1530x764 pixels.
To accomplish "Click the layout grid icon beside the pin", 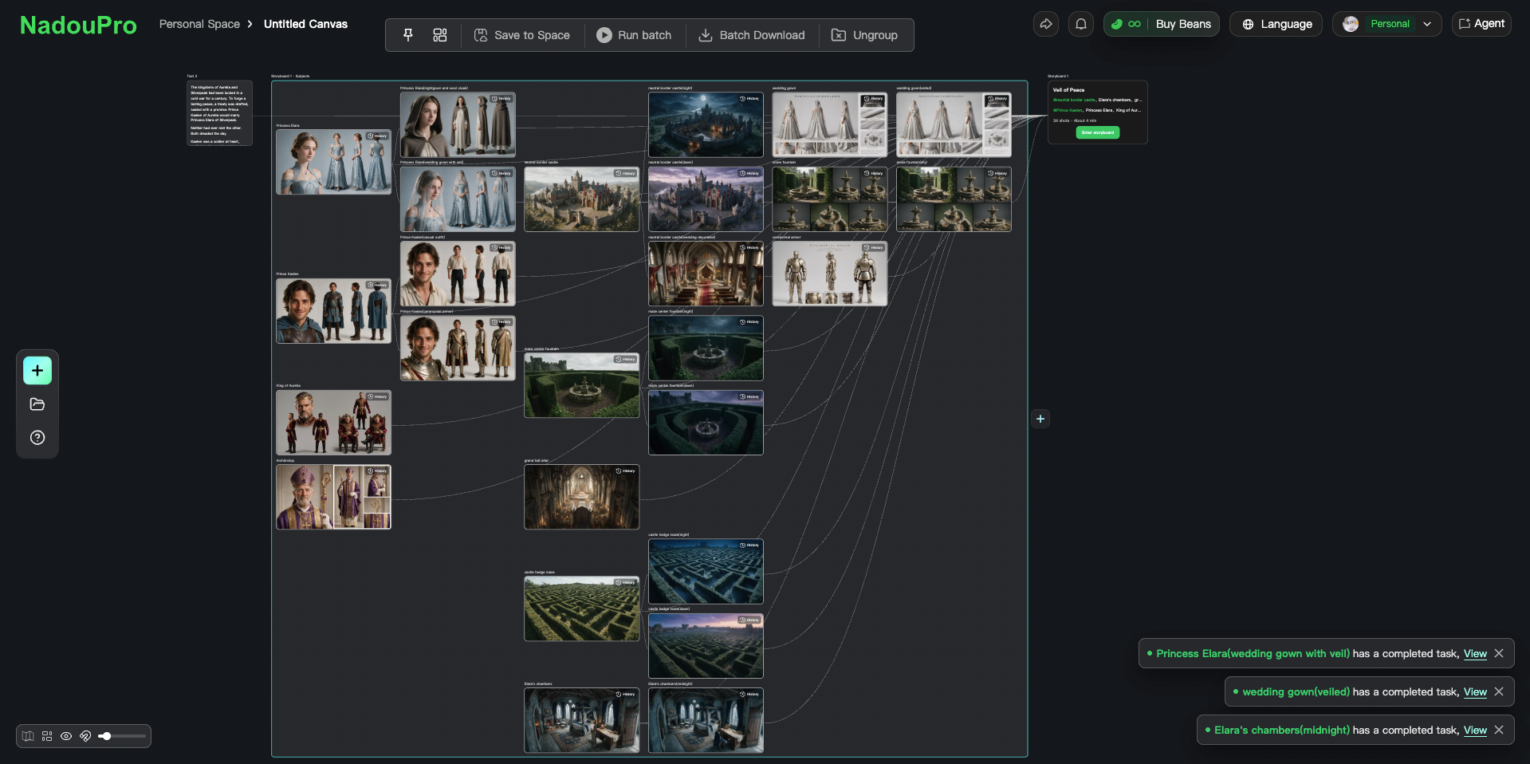I will point(440,35).
